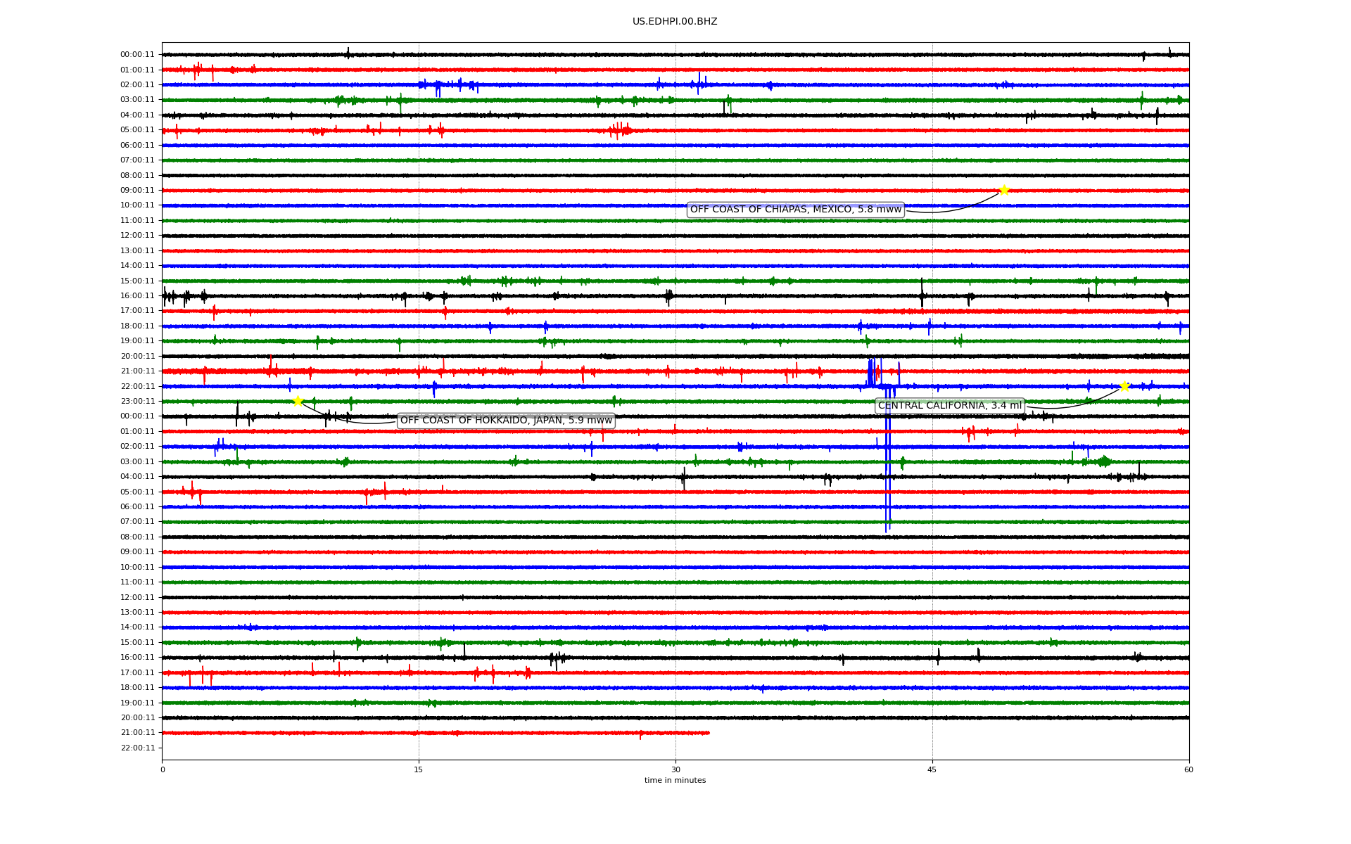
Task: Click the 16:00:11 label of the noisy black trace below green 15:00:11
Action: tap(137, 296)
